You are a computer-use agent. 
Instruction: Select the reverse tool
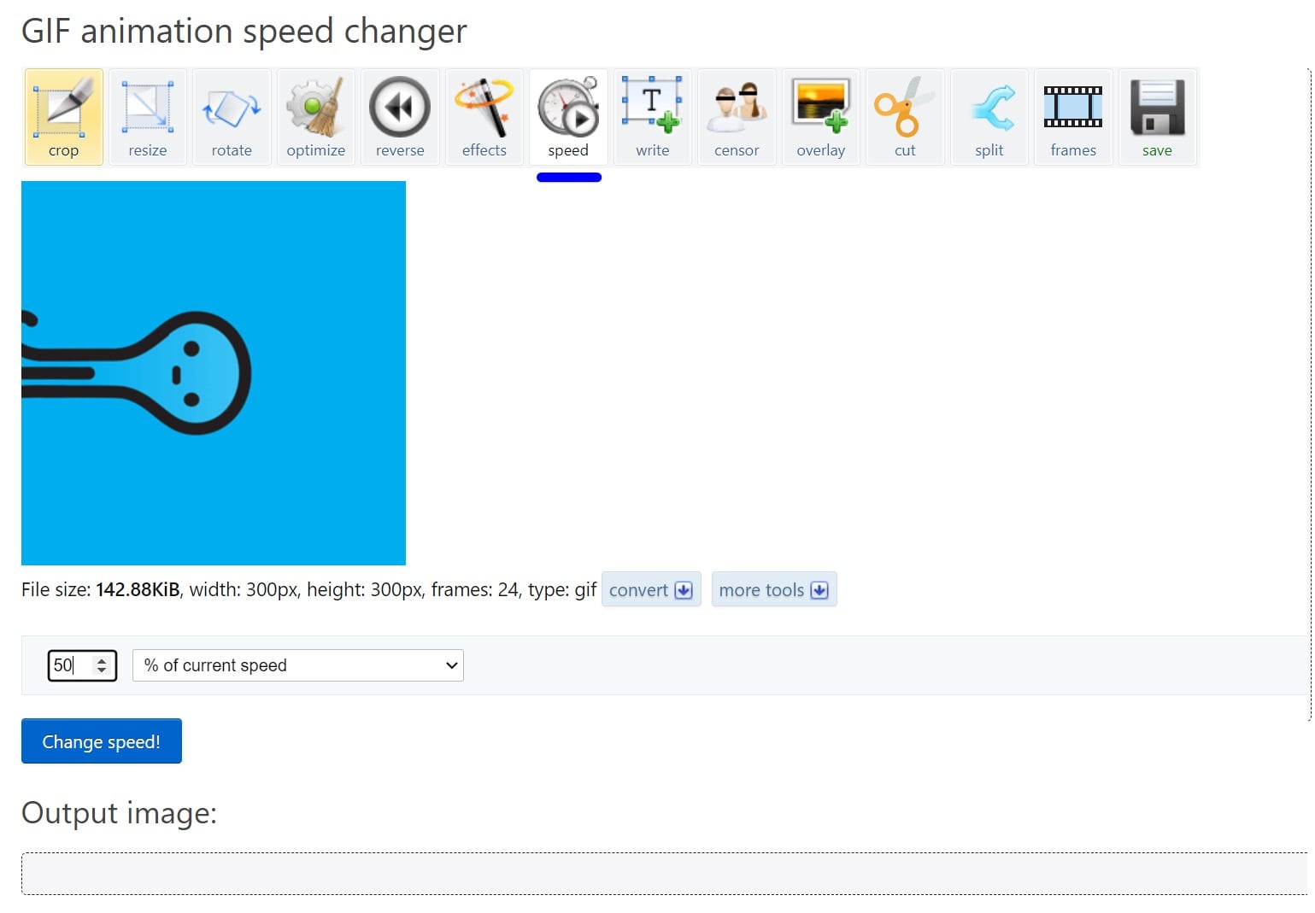[x=400, y=117]
